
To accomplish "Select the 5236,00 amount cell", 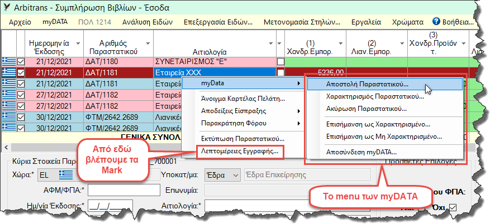I will point(315,73).
